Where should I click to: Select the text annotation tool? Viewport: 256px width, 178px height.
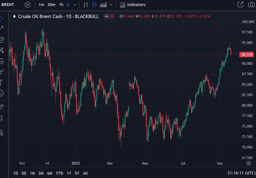point(1,82)
